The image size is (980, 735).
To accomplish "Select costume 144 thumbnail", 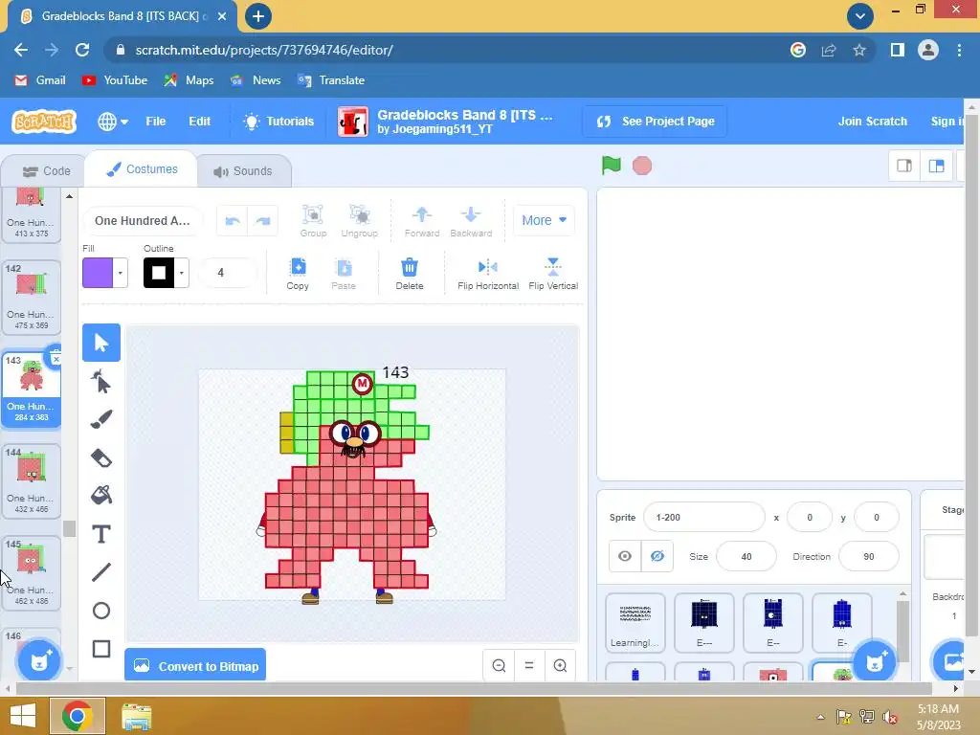I will tap(32, 480).
